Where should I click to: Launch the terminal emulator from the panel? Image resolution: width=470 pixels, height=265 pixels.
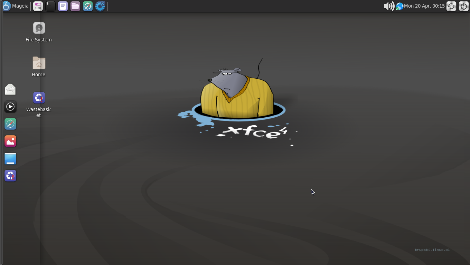[x=50, y=6]
